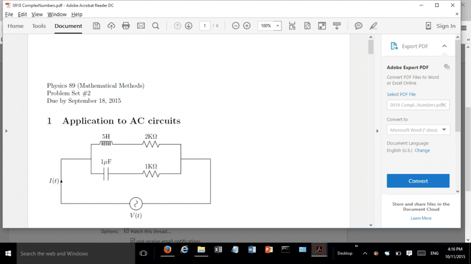Image resolution: width=471 pixels, height=264 pixels.
Task: Open the File menu
Action: [9, 14]
